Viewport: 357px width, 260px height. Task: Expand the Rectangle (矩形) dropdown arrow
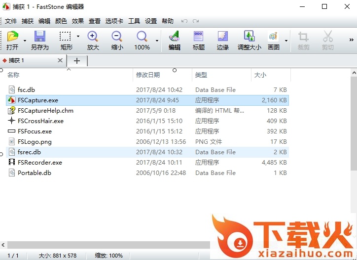pos(78,37)
